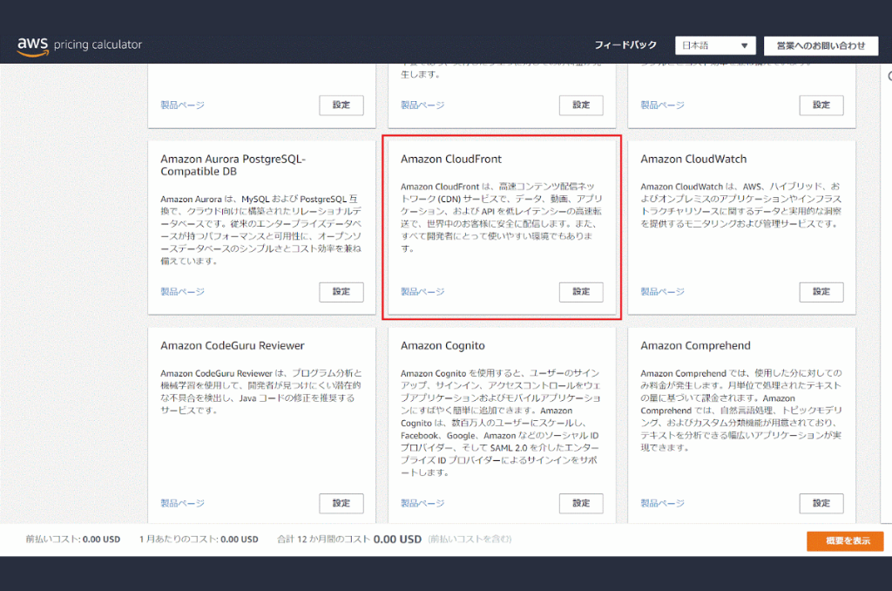Image resolution: width=892 pixels, height=591 pixels.
Task: Click the Amazon CloudWatch description paragraph
Action: [x=740, y=205]
